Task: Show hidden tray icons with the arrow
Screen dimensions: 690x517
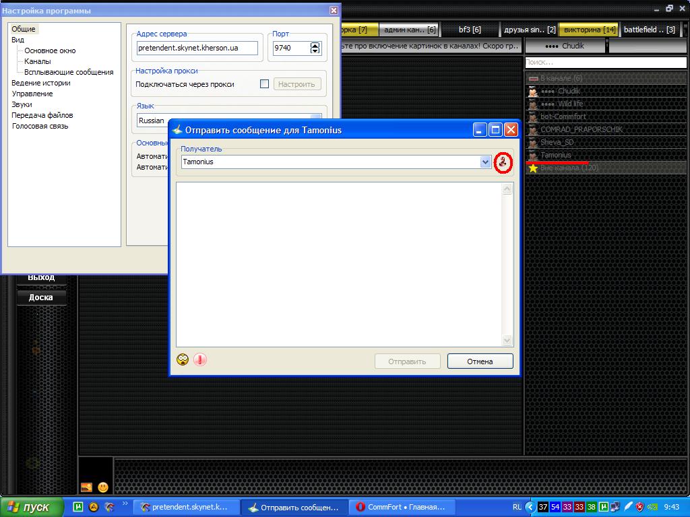Action: [530, 507]
